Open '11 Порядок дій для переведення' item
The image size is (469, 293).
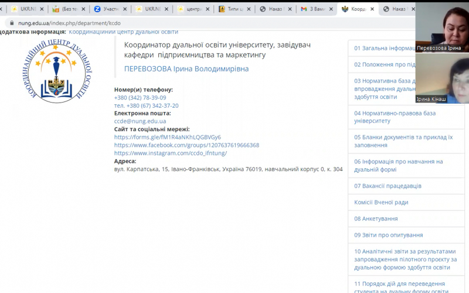(406, 285)
